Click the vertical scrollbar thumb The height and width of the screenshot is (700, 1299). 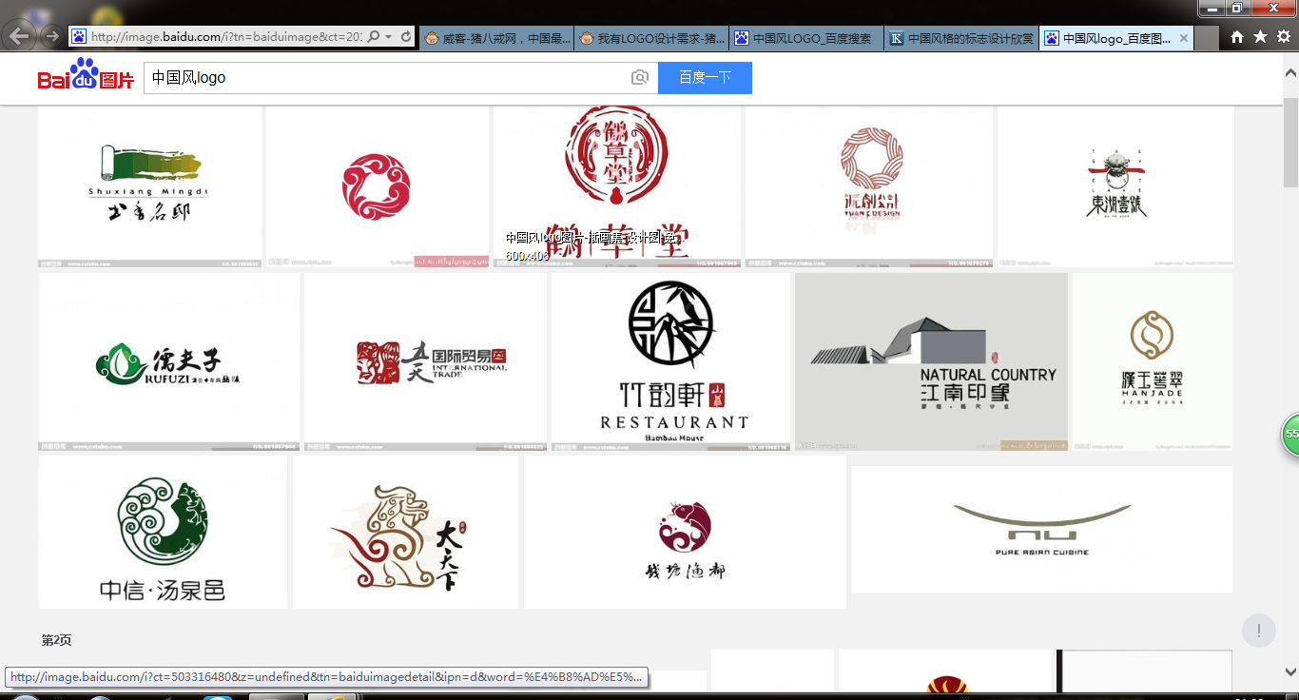pyautogui.click(x=1290, y=143)
